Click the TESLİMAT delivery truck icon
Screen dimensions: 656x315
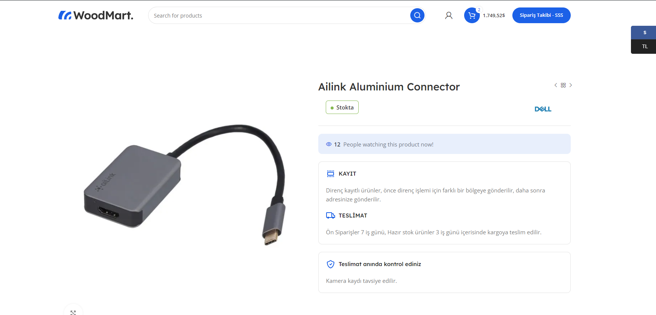(x=331, y=215)
